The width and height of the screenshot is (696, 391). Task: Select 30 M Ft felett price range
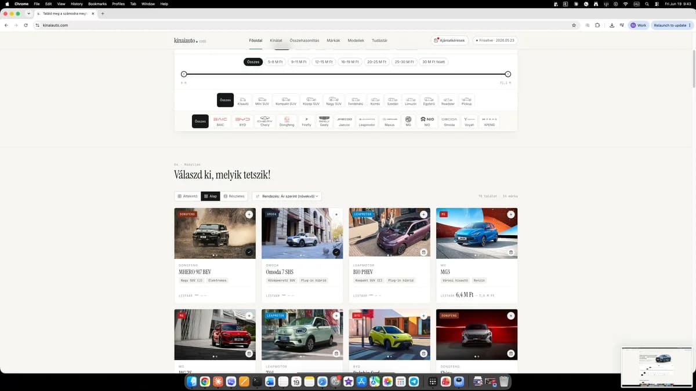pos(433,62)
